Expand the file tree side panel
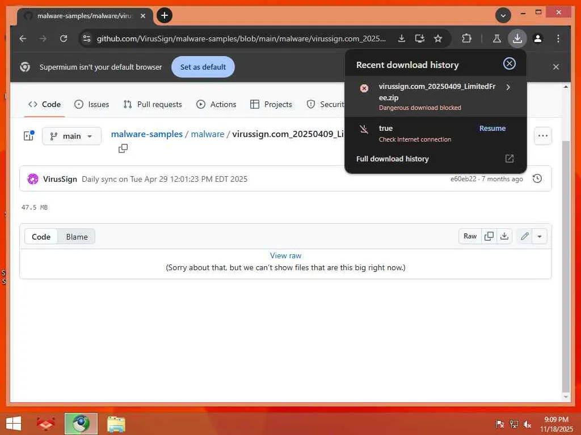The width and height of the screenshot is (581, 435). (x=29, y=136)
